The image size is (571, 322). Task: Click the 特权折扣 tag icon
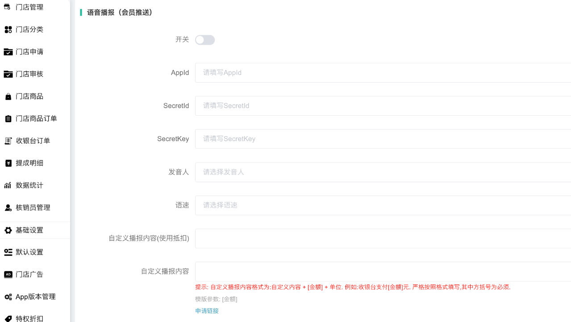[x=8, y=318]
